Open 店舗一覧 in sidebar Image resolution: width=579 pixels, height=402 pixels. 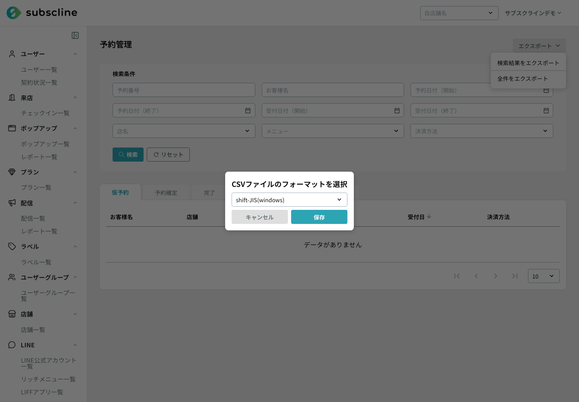tap(33, 330)
